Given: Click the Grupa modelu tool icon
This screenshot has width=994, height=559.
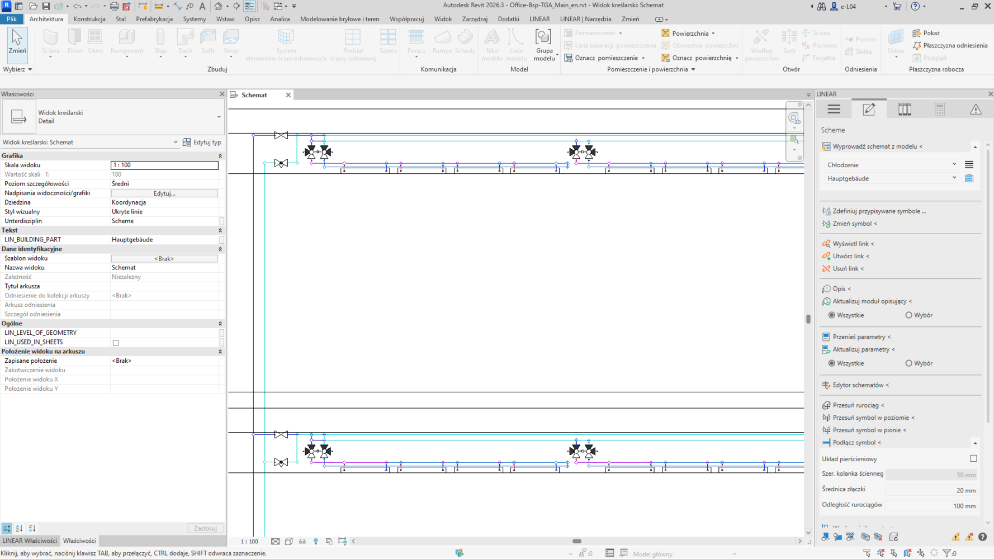Looking at the screenshot, I should coord(543,39).
